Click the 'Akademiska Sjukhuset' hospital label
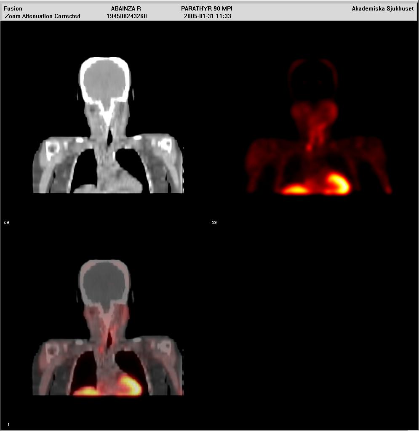Image resolution: width=419 pixels, height=431 pixels. click(x=383, y=8)
